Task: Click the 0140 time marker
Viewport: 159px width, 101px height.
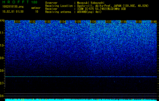Action: pyautogui.click(x=154, y=22)
